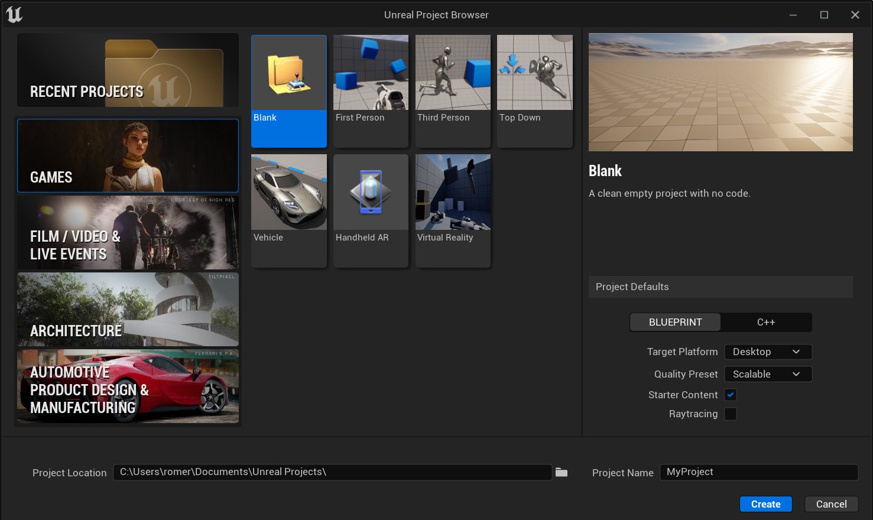Switch to the Games category
The width and height of the screenshot is (873, 520).
[x=128, y=156]
